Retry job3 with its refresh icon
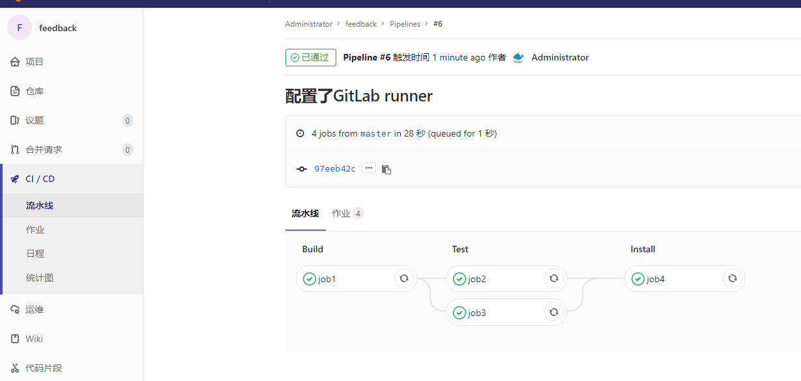 coord(554,312)
